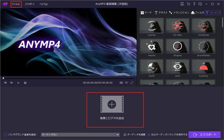Select the Earth element thumbnail

point(152,67)
